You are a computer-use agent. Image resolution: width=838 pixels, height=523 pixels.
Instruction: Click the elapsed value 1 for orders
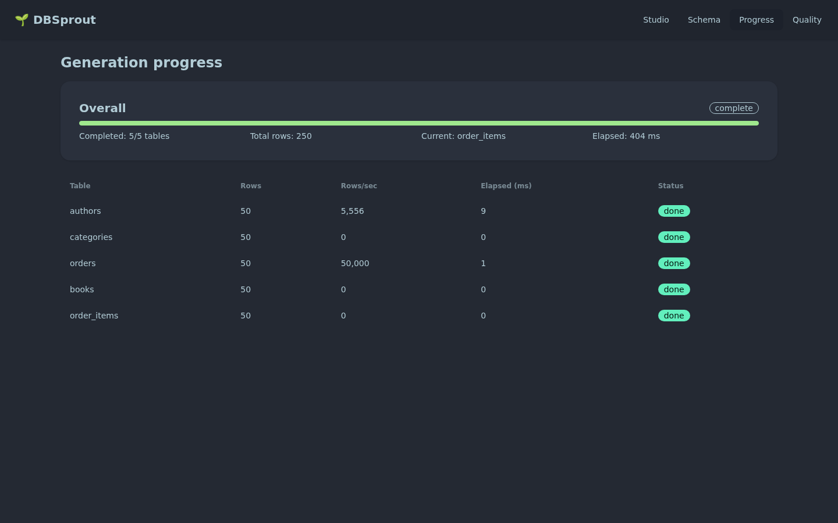(x=484, y=263)
